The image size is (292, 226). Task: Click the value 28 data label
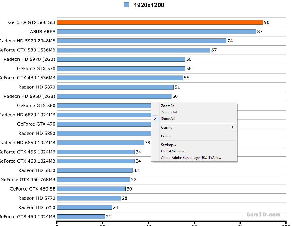click(125, 198)
